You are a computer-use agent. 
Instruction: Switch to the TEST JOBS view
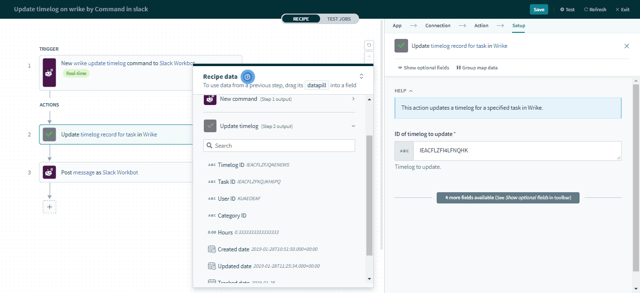(339, 19)
